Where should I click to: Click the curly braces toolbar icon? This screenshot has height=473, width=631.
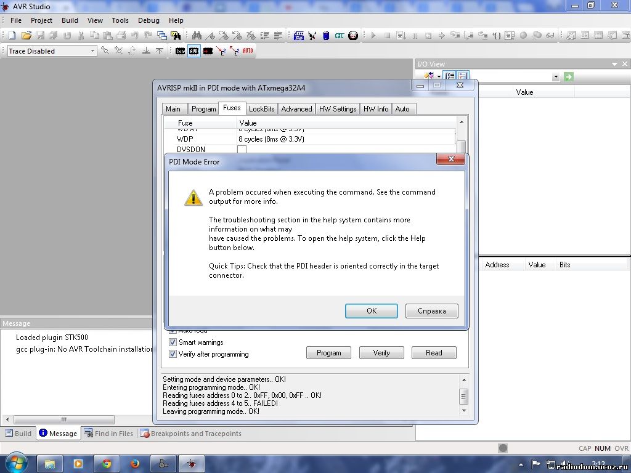pyautogui.click(x=497, y=35)
